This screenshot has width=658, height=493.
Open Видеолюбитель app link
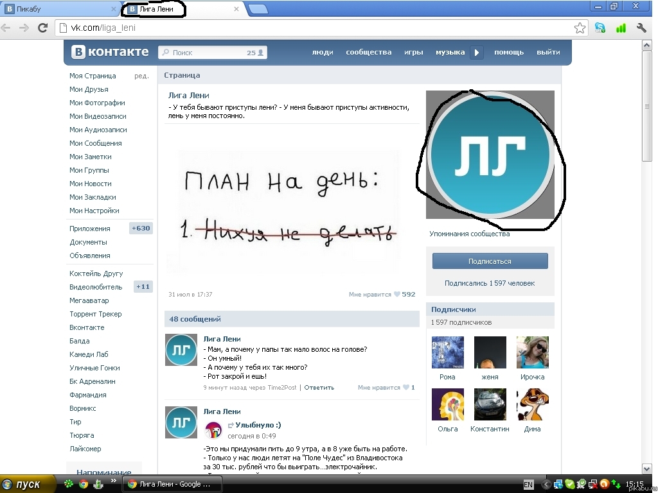96,287
